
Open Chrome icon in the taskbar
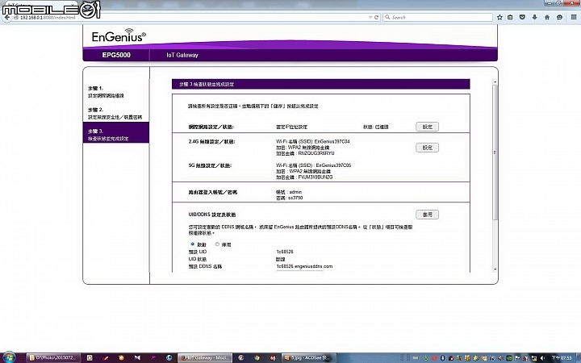click(257, 358)
